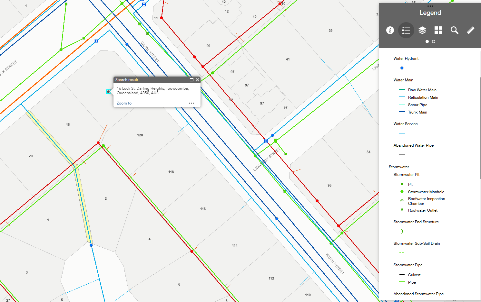The width and height of the screenshot is (481, 302).
Task: Open popup more-actions ellipsis menu
Action: (191, 103)
